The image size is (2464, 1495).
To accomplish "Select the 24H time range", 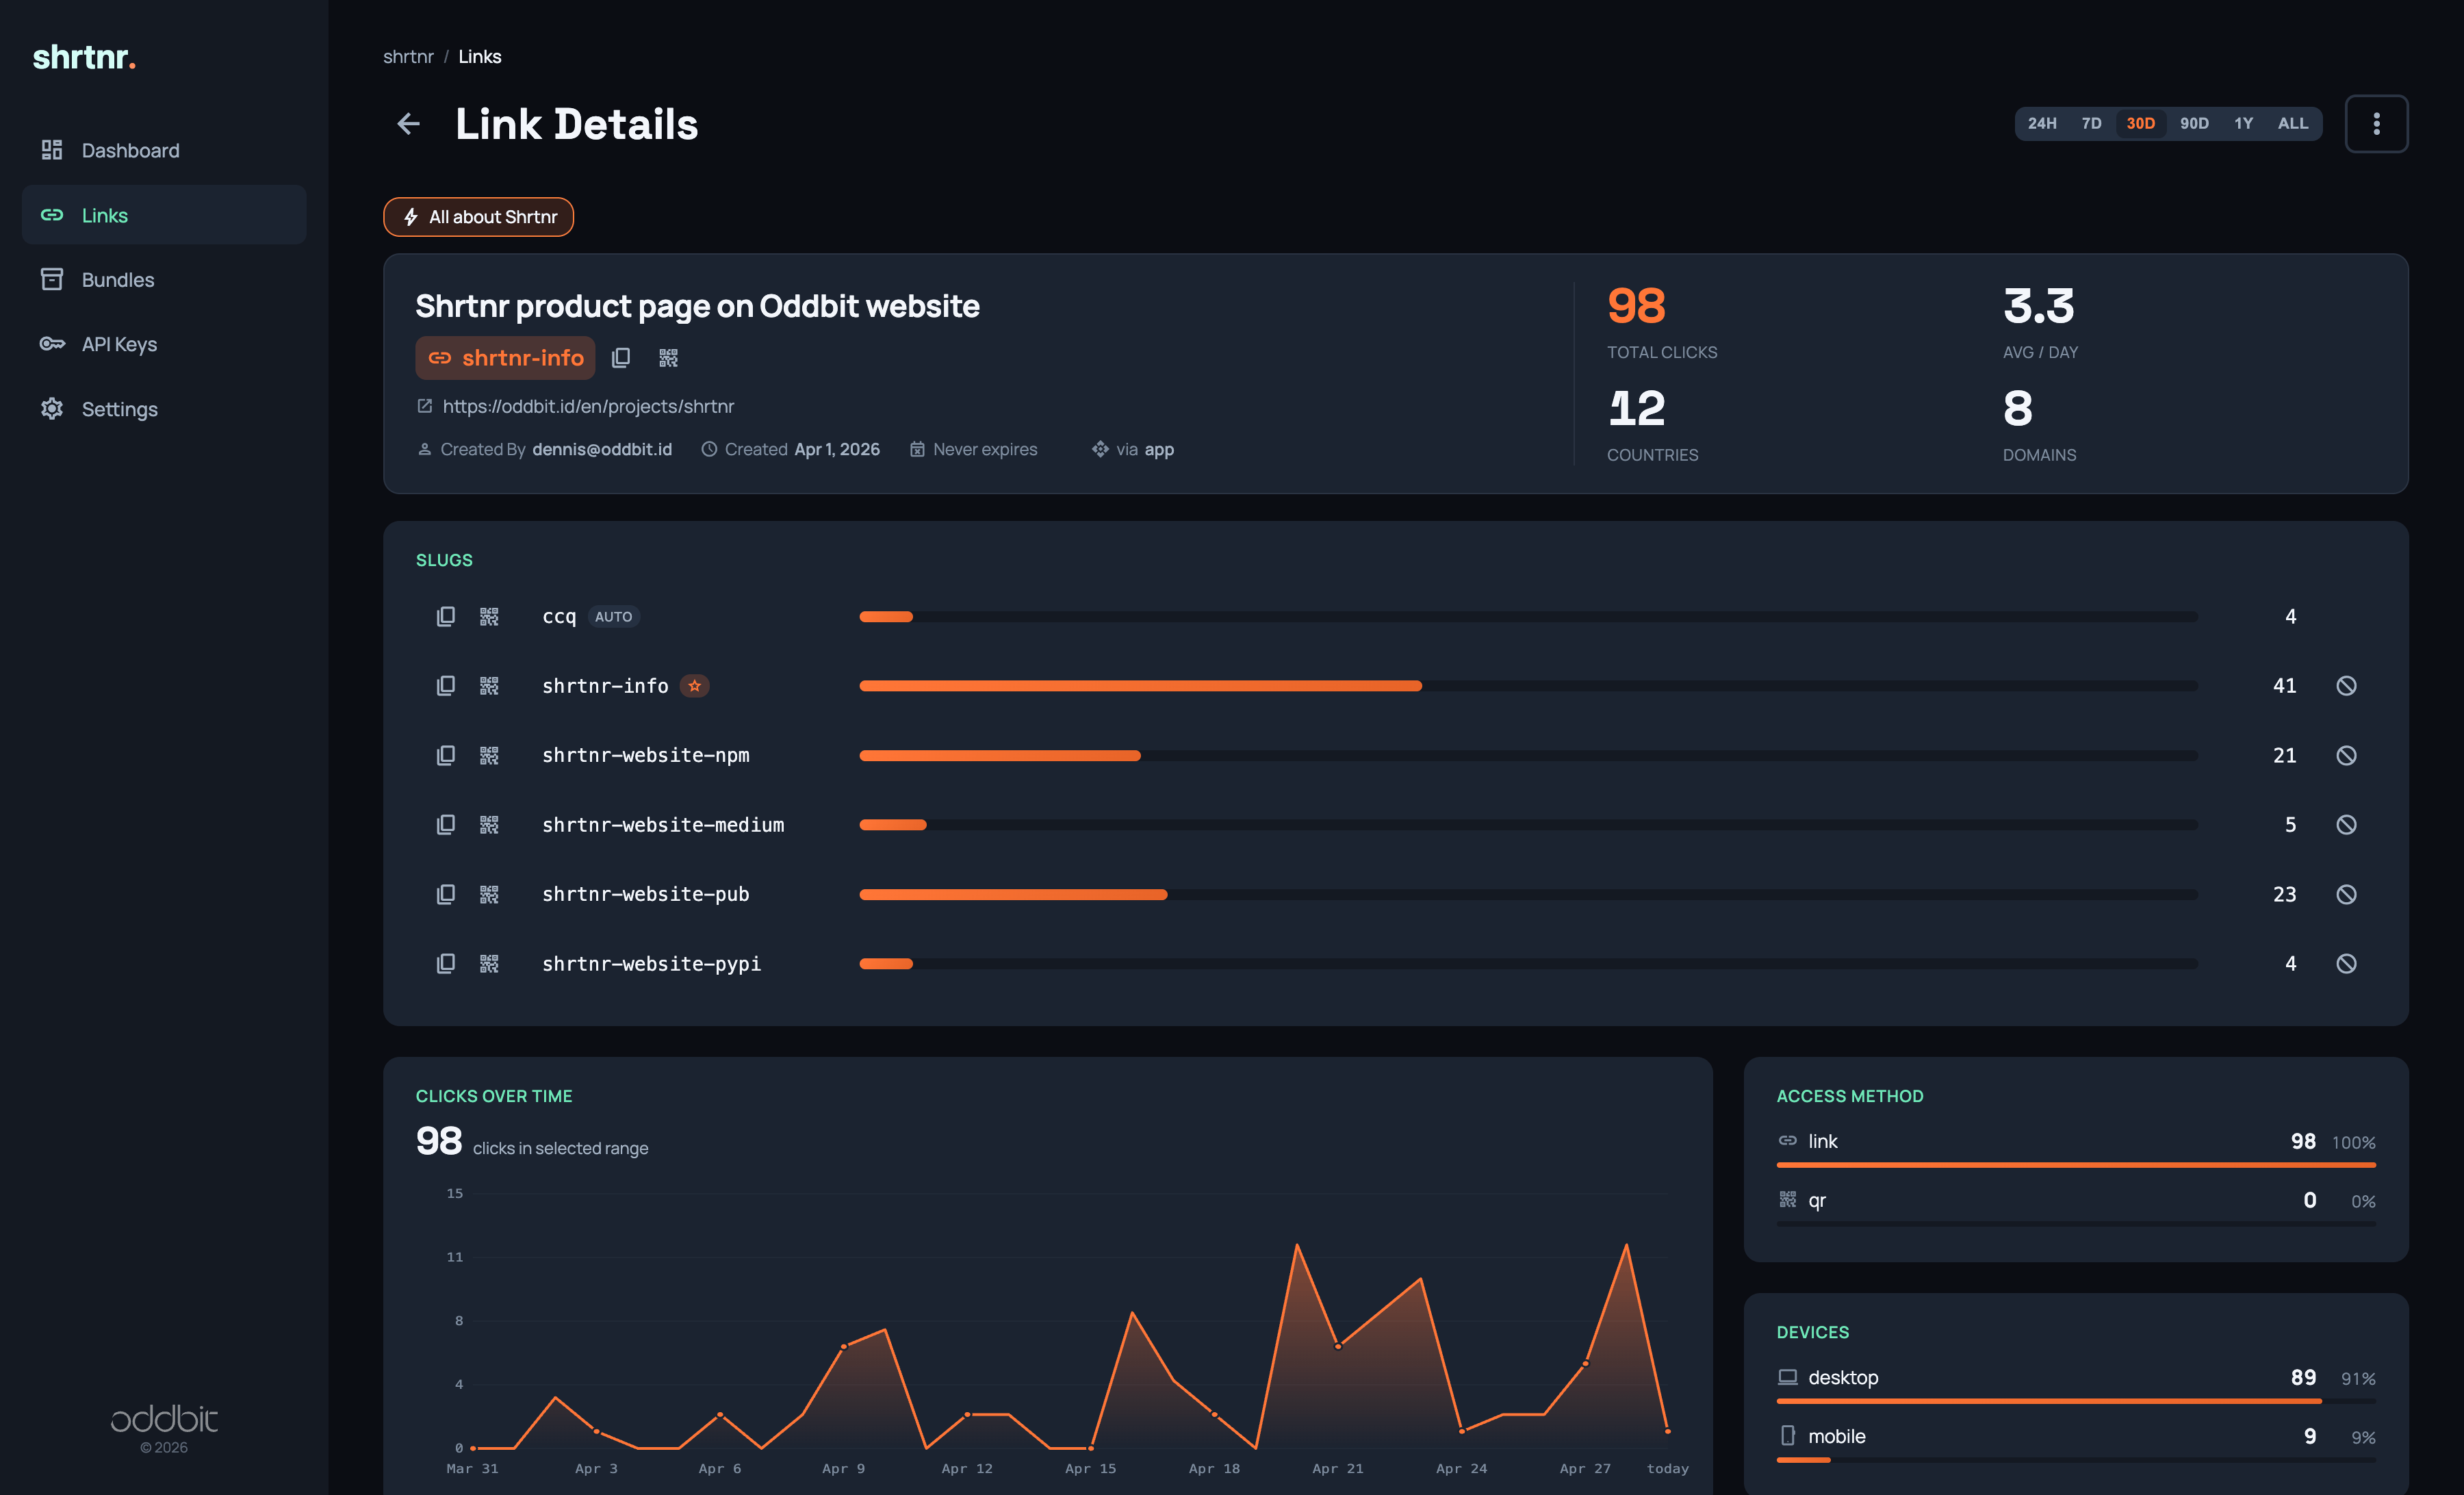I will 2042,124.
